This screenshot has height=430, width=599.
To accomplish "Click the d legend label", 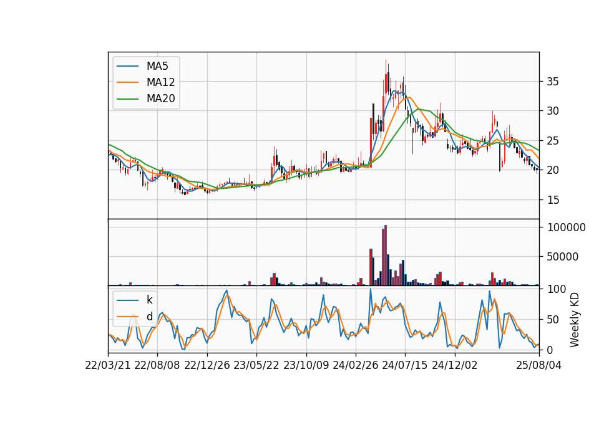I will click(150, 317).
